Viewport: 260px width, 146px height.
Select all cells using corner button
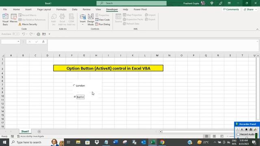(x=2, y=56)
